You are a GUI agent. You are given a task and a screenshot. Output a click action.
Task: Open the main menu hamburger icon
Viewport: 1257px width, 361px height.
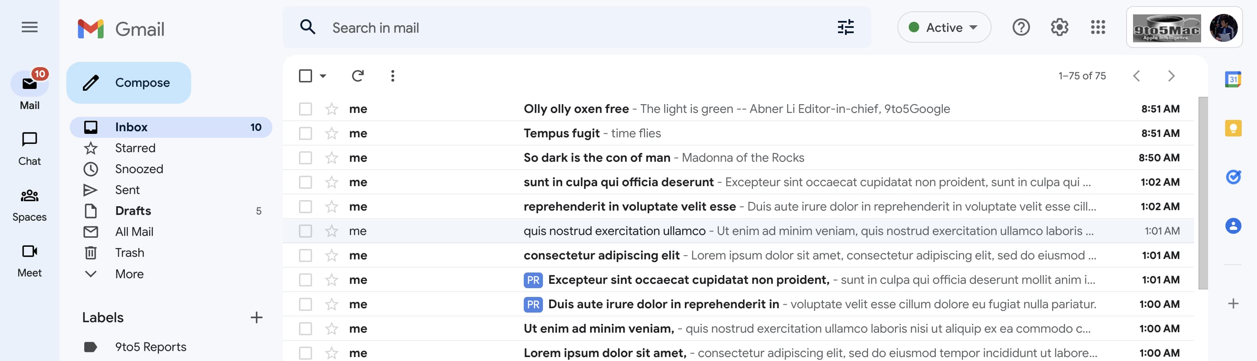pos(29,27)
